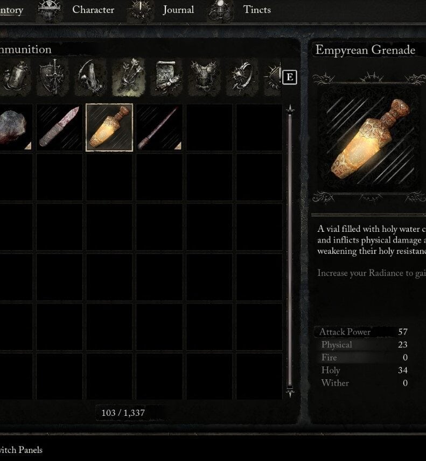The width and height of the screenshot is (426, 461).
Task: Select the sword and shield category icon
Action: 53,77
